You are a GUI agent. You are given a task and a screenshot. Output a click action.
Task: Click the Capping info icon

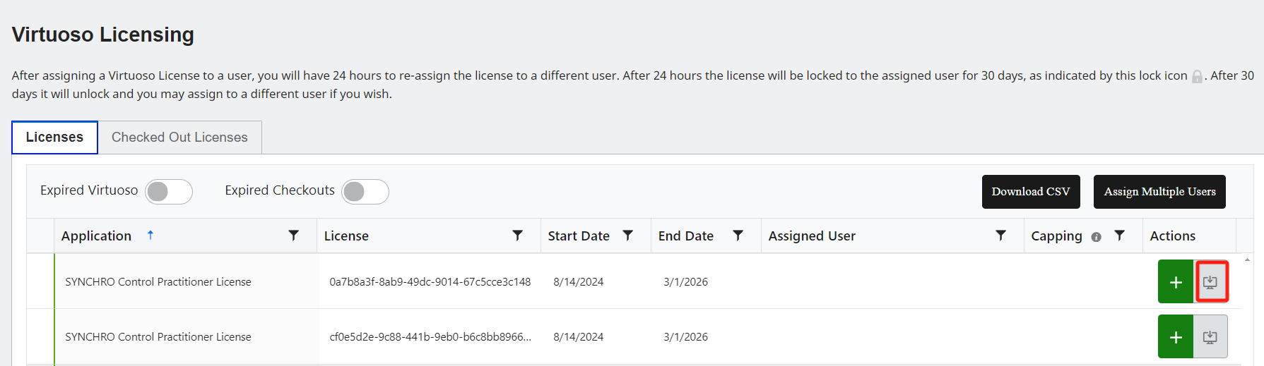(x=1096, y=237)
